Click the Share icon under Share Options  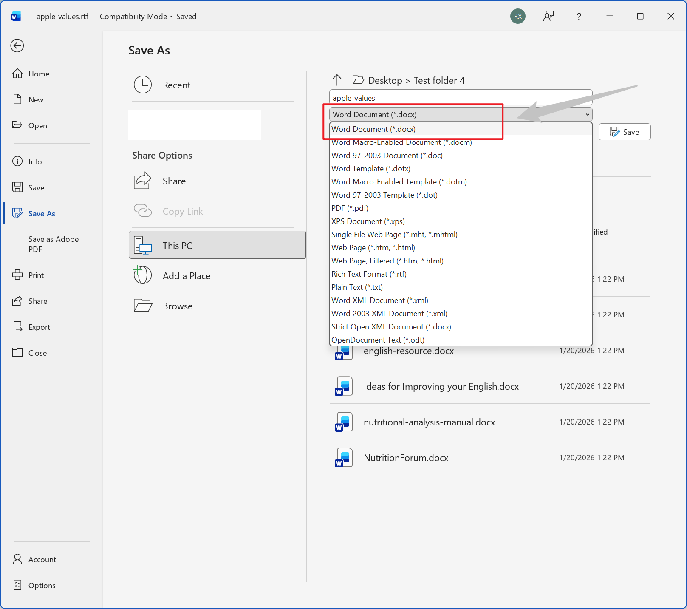pos(143,181)
